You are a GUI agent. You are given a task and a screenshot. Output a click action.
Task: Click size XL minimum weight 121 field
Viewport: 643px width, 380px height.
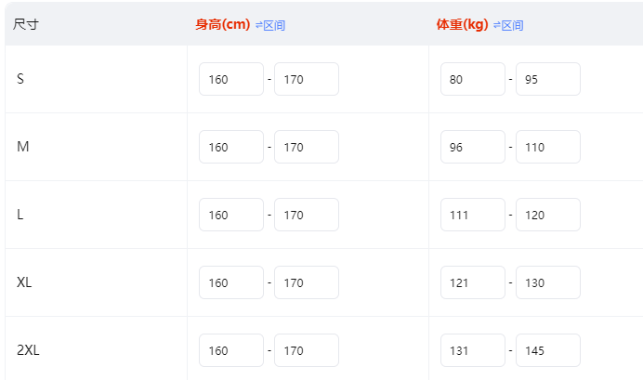pyautogui.click(x=473, y=282)
